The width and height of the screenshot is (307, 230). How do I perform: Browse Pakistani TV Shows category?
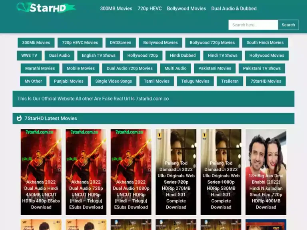click(262, 68)
